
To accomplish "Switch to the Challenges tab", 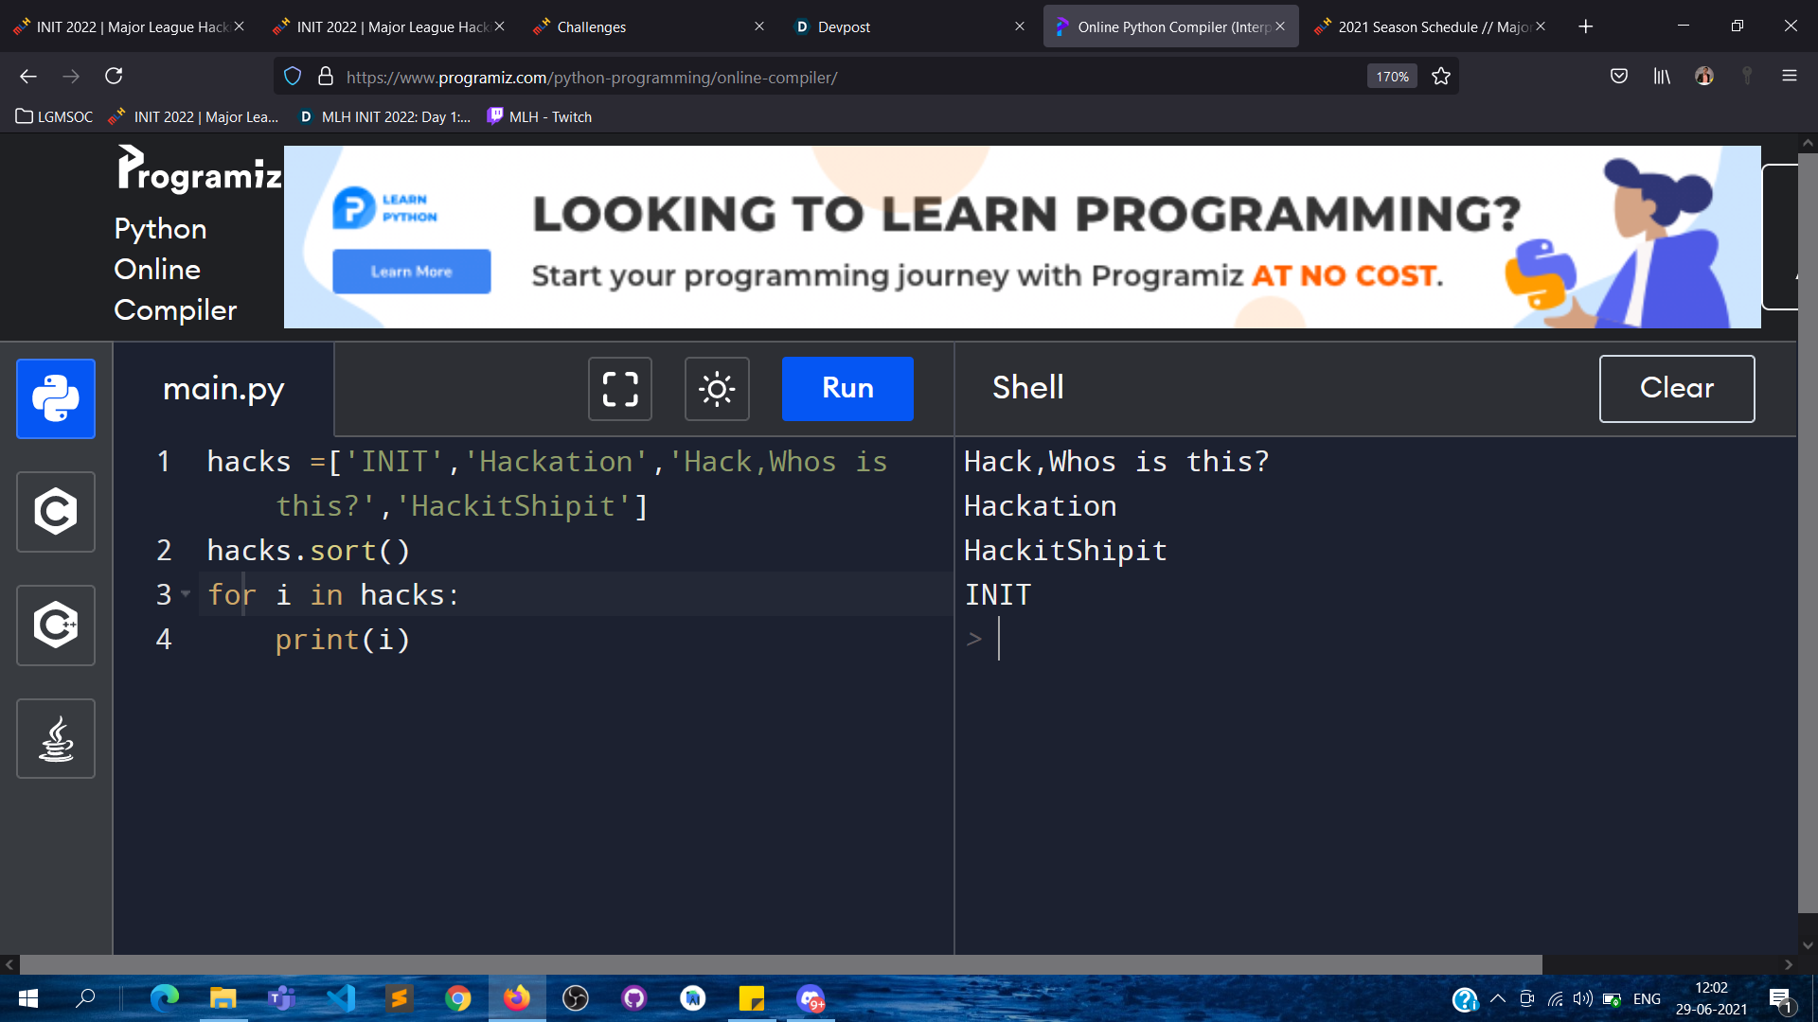I will point(592,26).
